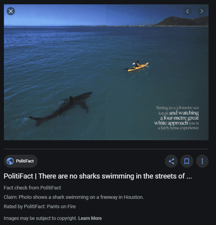This screenshot has height=225, width=216.
Task: Click the Claim text about Houston freeway
Action: [73, 197]
